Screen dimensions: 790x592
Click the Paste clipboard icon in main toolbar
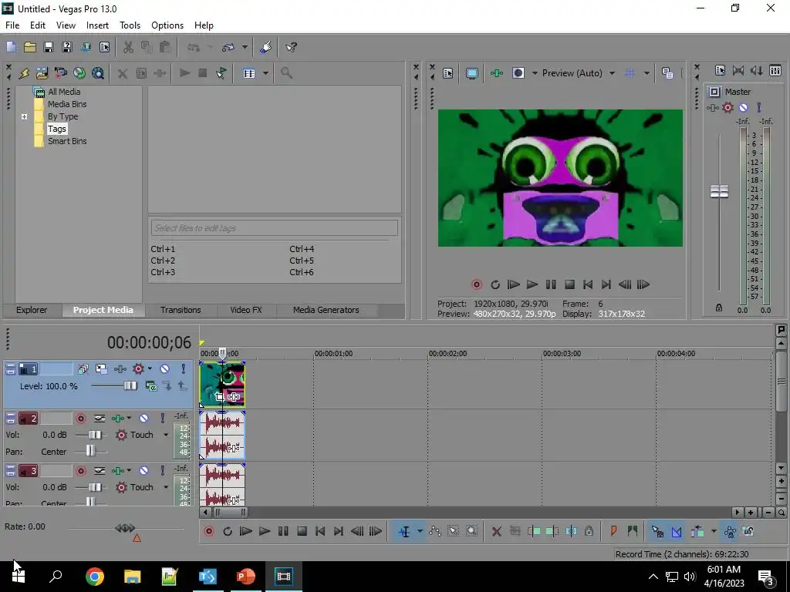pos(165,47)
